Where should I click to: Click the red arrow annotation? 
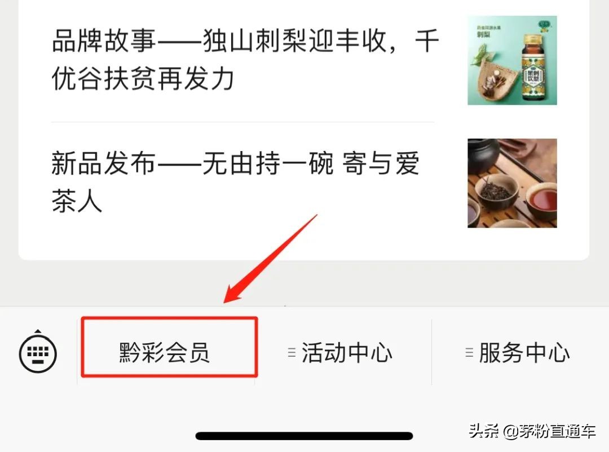tap(271, 259)
